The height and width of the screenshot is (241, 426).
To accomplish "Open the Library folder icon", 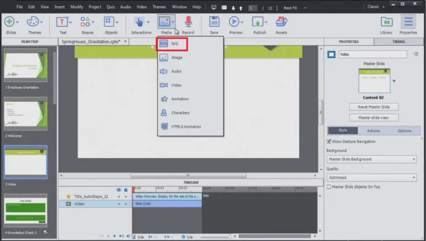I will click(x=386, y=21).
